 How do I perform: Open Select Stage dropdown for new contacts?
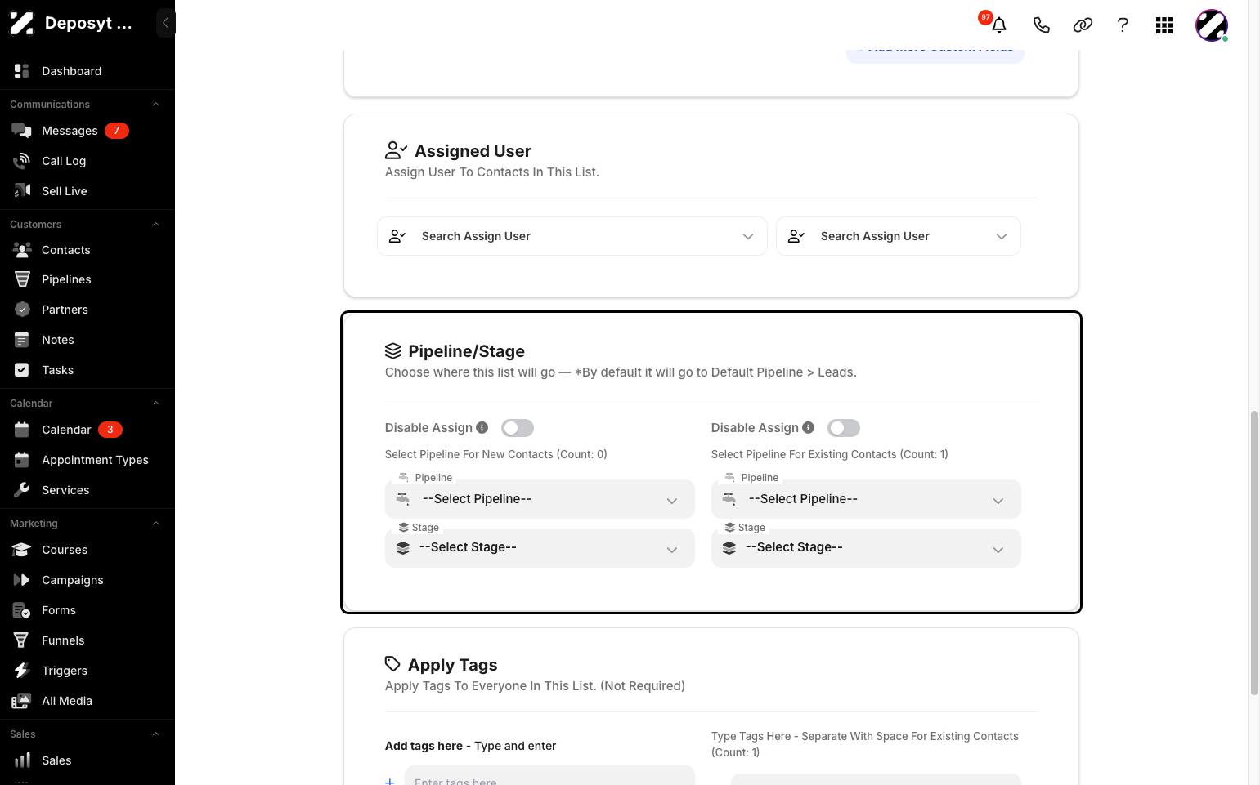pos(540,548)
